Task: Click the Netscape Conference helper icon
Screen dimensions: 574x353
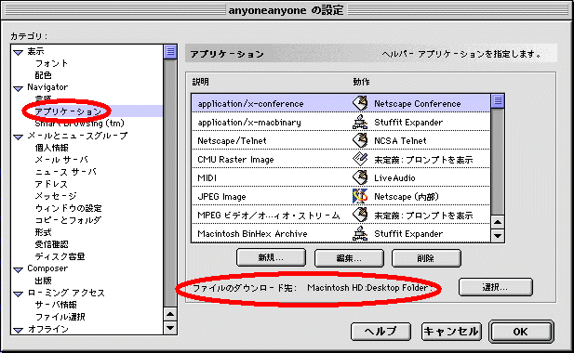Action: 360,103
